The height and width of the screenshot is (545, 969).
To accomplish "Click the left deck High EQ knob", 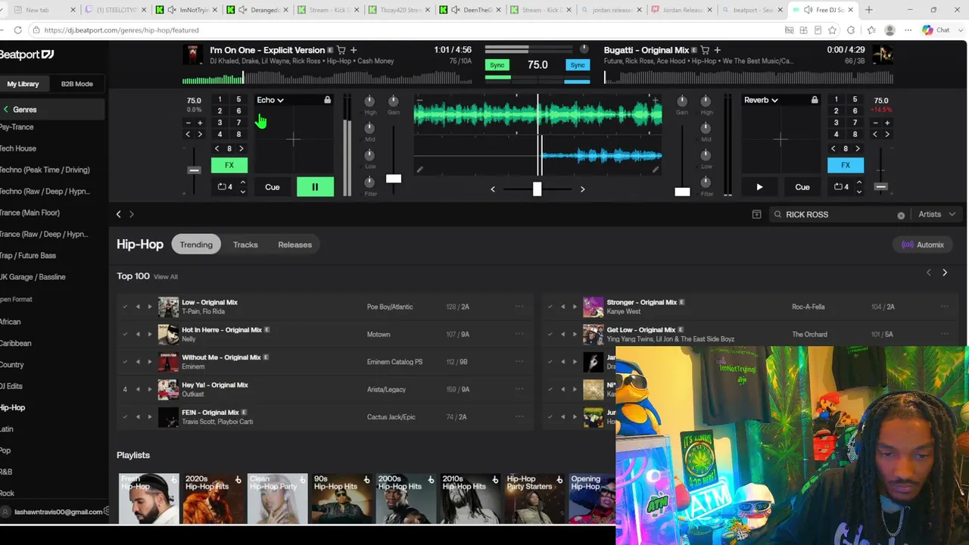I will (x=369, y=101).
